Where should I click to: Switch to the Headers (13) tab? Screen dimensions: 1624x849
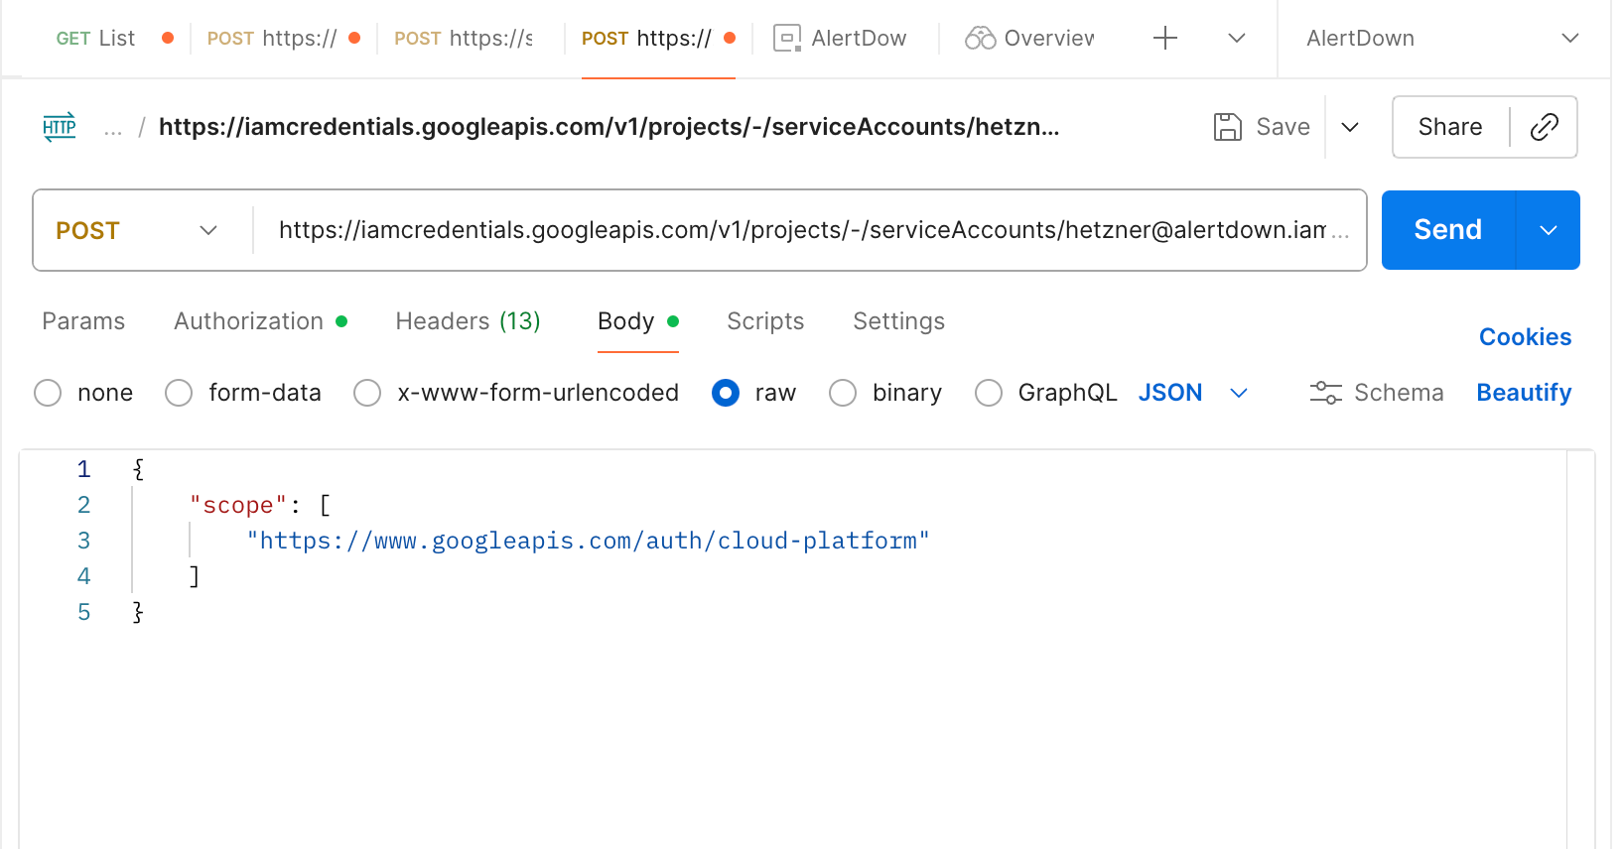pos(468,321)
